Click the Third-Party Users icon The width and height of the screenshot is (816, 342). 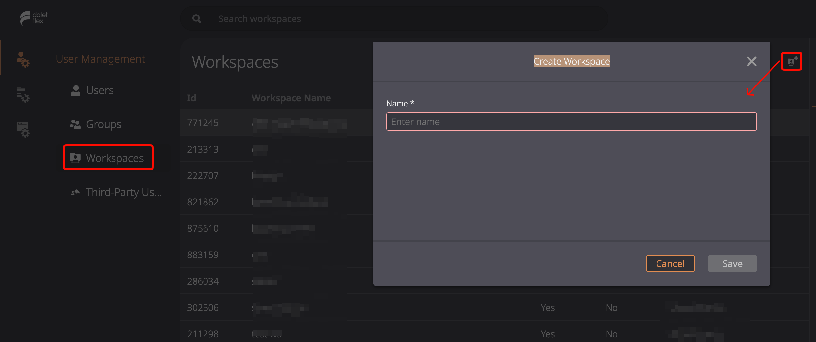(x=75, y=192)
